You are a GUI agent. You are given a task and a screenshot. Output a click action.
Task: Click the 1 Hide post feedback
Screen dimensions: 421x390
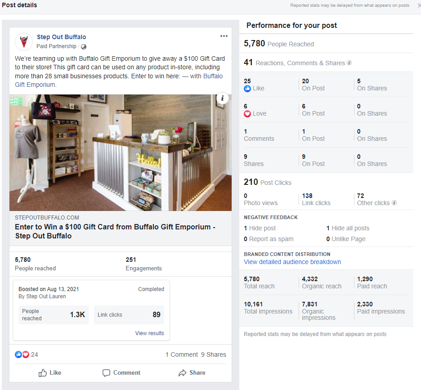click(x=260, y=229)
